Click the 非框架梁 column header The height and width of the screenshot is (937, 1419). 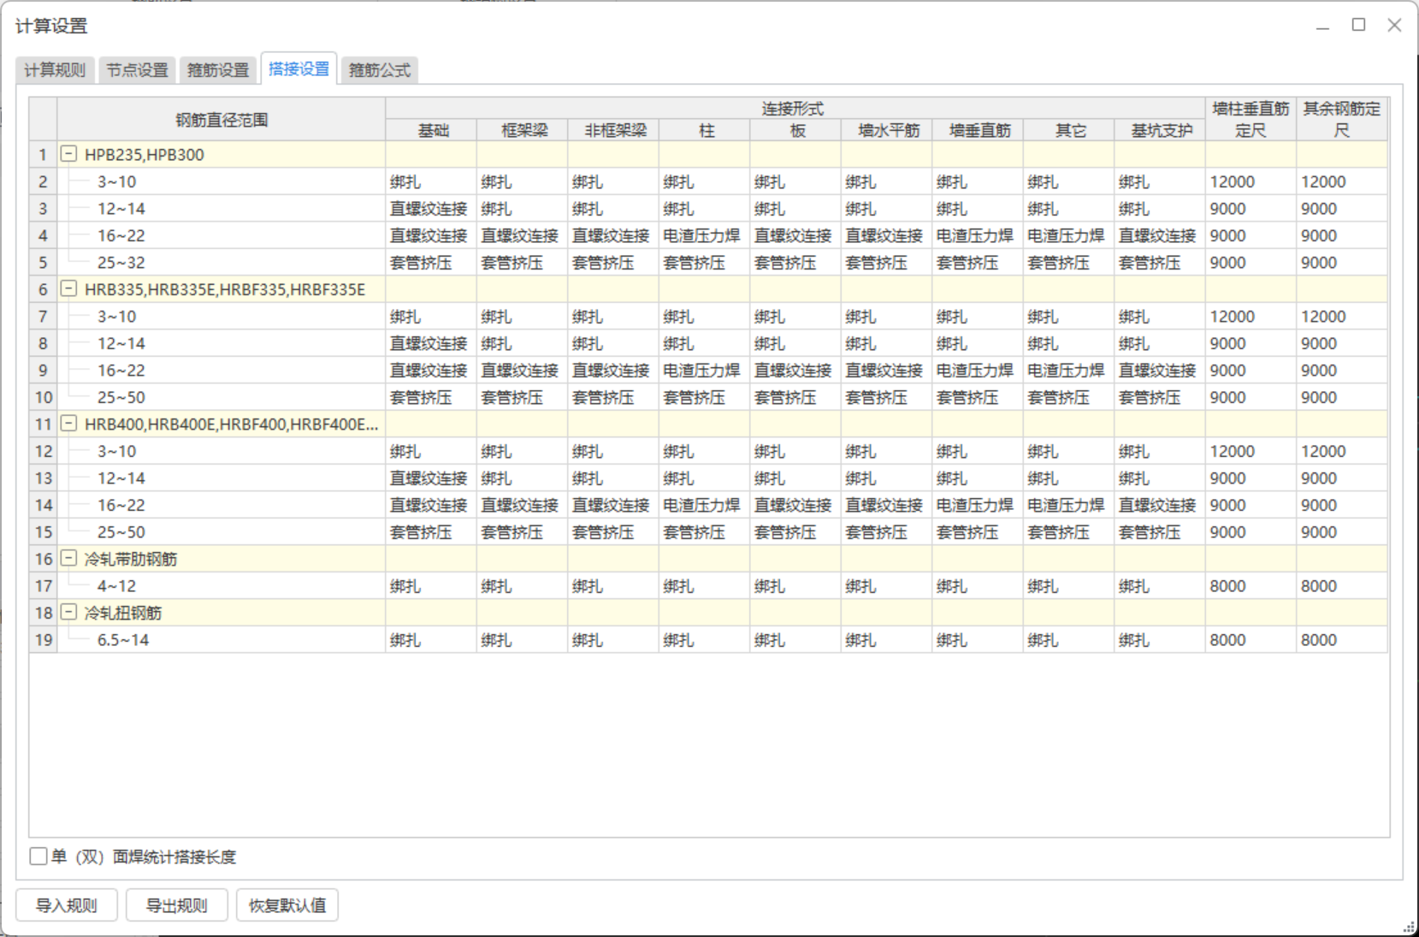point(613,130)
